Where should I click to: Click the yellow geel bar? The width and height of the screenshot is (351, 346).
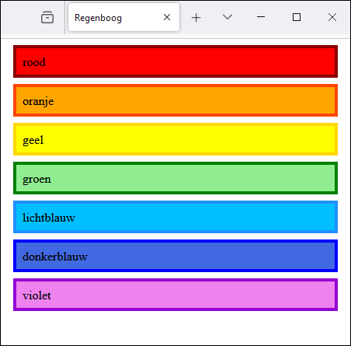point(175,139)
